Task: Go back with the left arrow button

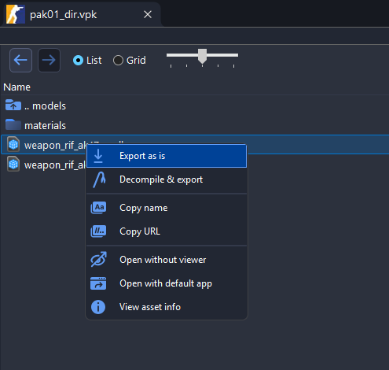Action: point(20,60)
